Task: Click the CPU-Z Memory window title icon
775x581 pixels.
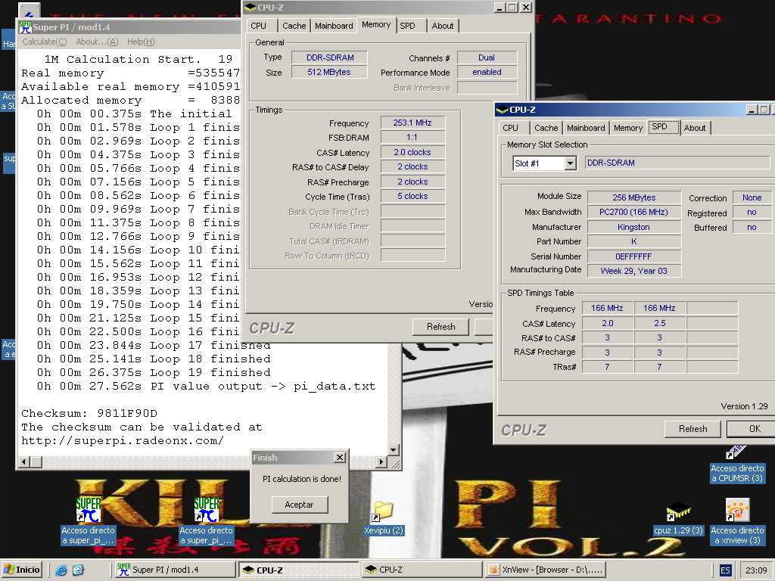Action: [x=250, y=8]
